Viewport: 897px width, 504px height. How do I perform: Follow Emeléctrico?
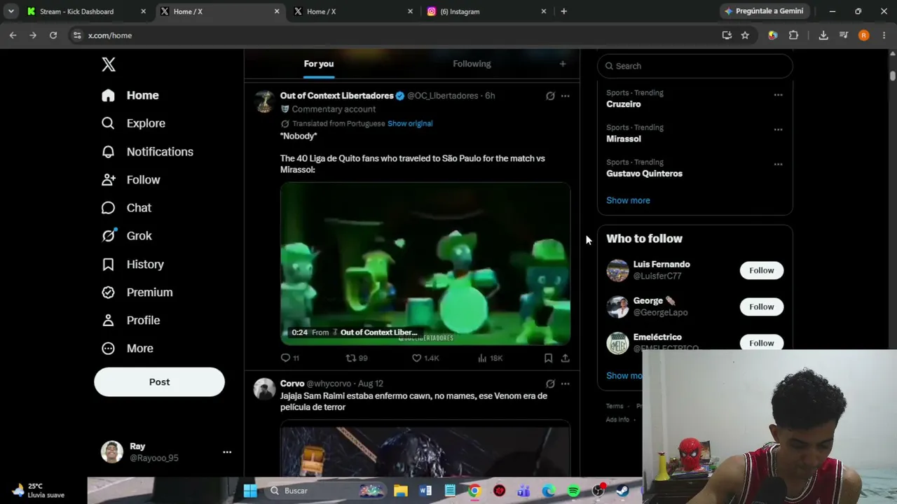pyautogui.click(x=762, y=343)
